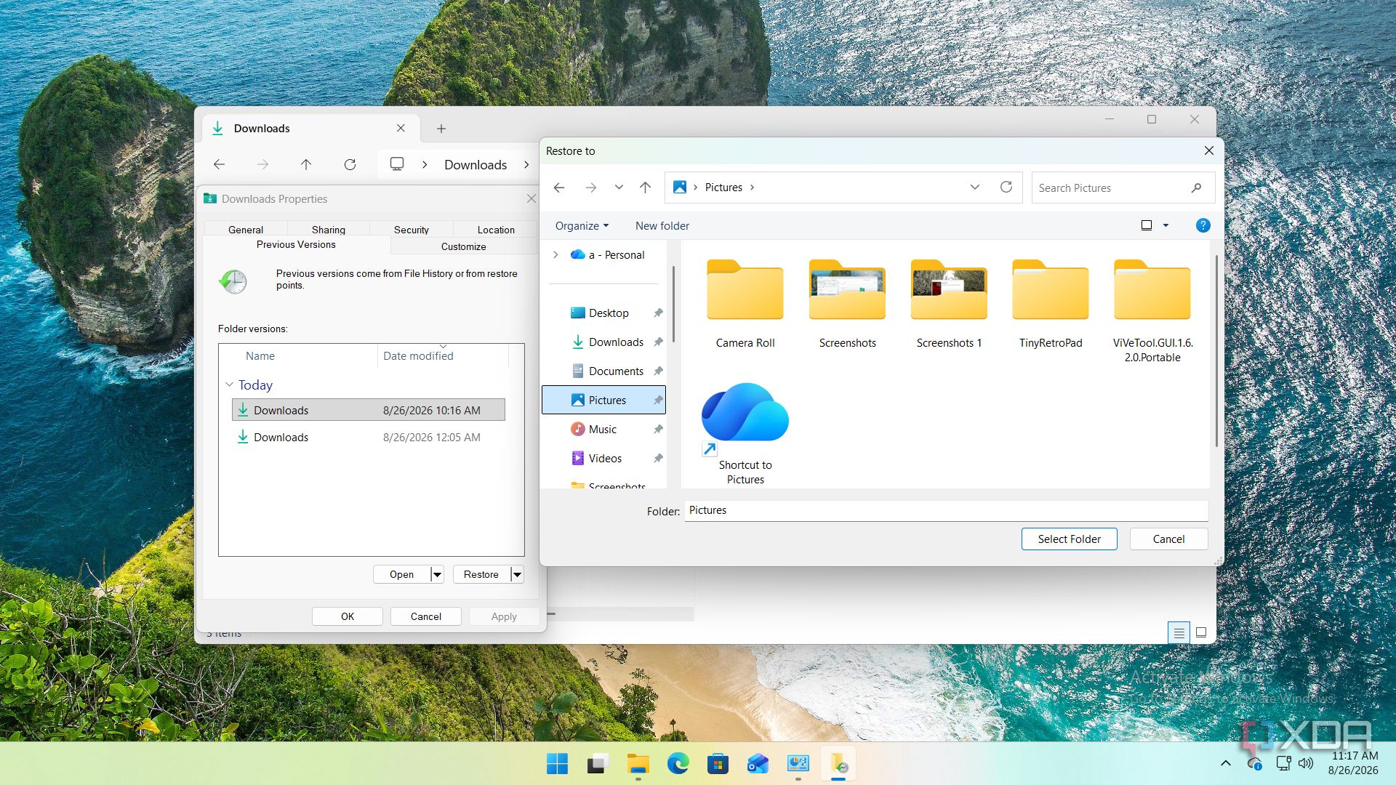Screen dimensions: 1396x785
Task: Select Documents in the navigation pane
Action: tap(616, 371)
